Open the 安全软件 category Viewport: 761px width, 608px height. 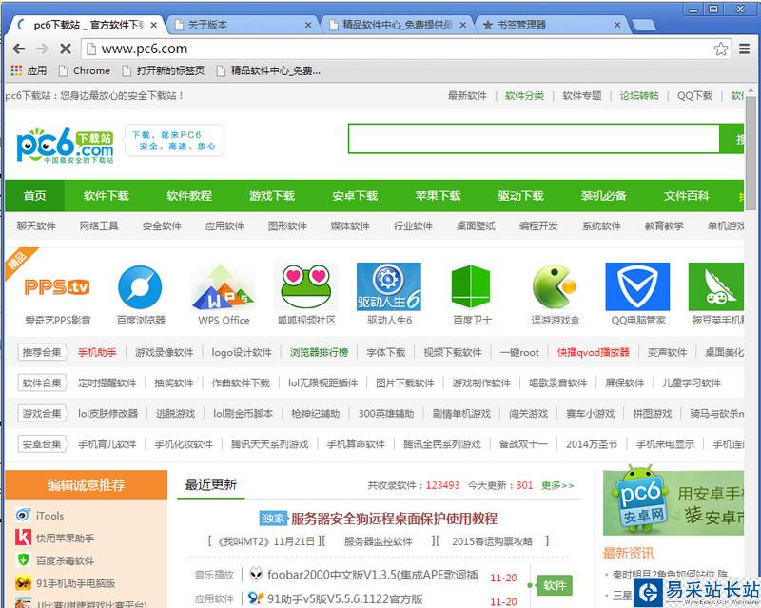tap(162, 226)
